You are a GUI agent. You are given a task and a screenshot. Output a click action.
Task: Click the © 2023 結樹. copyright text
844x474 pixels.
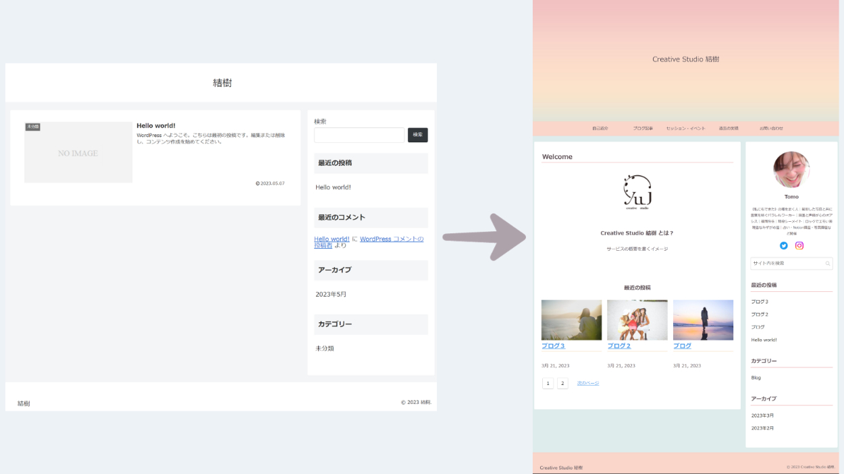pyautogui.click(x=416, y=403)
